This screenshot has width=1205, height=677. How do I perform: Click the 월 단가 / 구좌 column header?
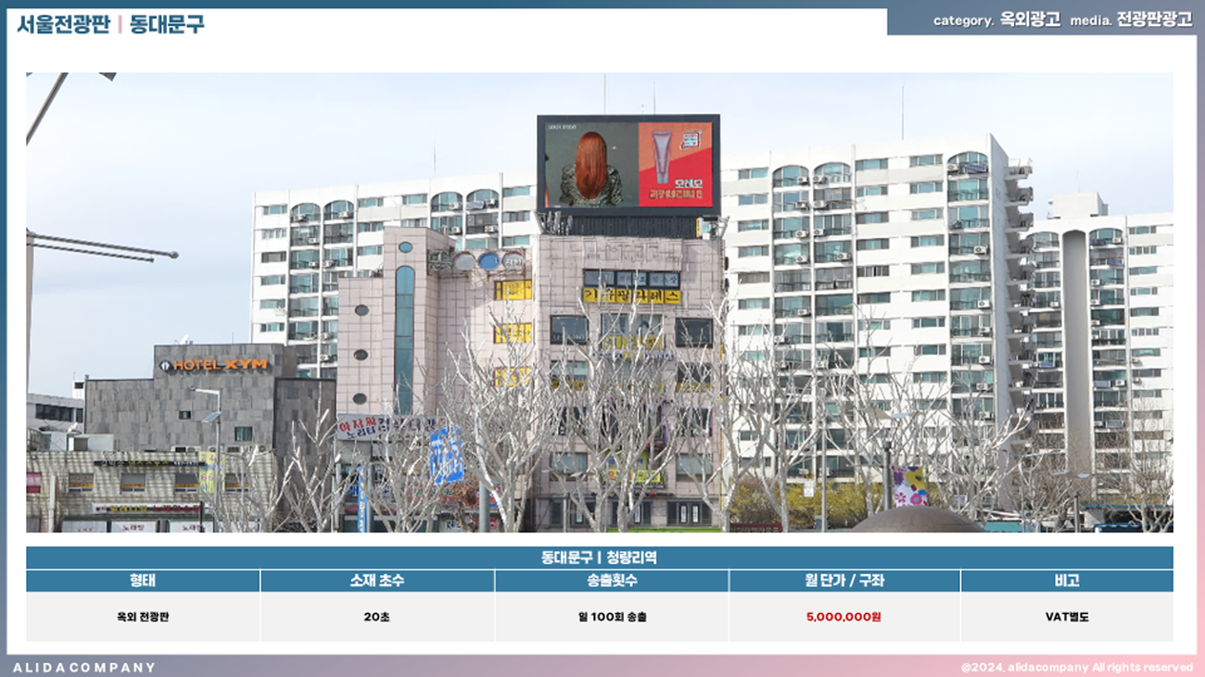coord(843,581)
